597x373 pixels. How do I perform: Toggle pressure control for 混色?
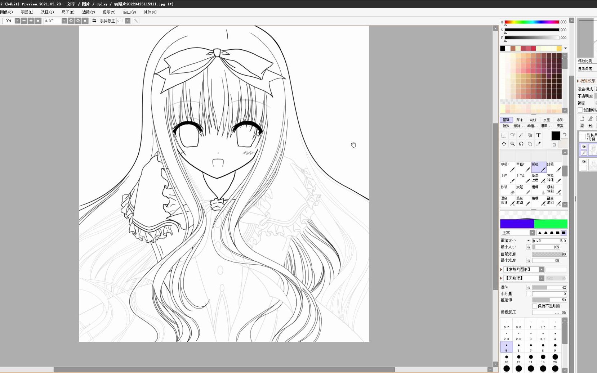(x=529, y=287)
